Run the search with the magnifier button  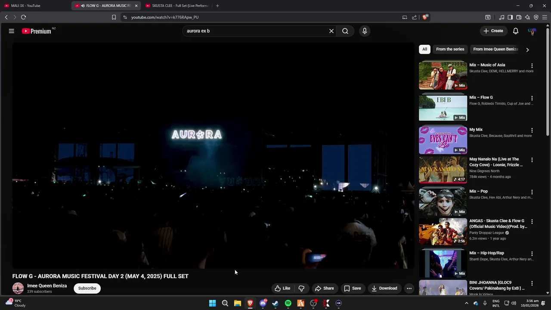(345, 31)
